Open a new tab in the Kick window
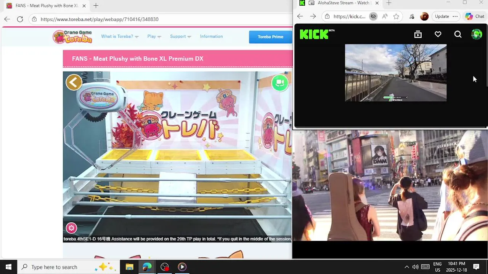Image resolution: width=488 pixels, height=274 pixels. (x=388, y=3)
